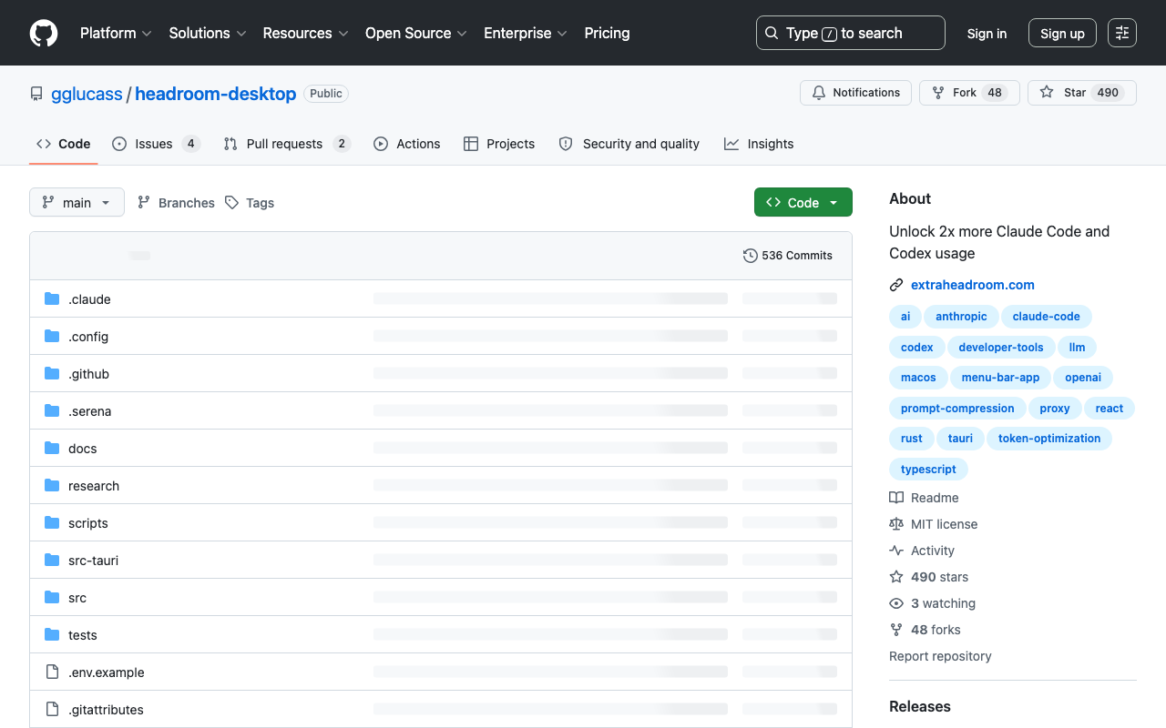Click the history clock icon beside 536 Commits
The height and width of the screenshot is (728, 1166).
tap(751, 256)
